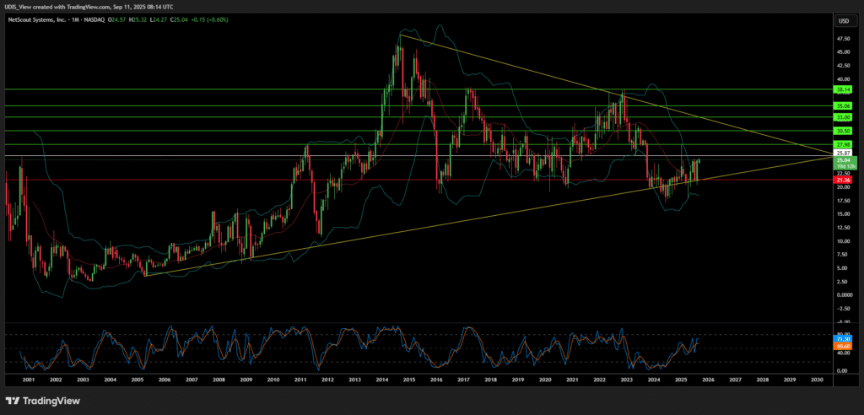Click 2001 on the time axis
Screen dimensions: 864x415
tap(28, 380)
